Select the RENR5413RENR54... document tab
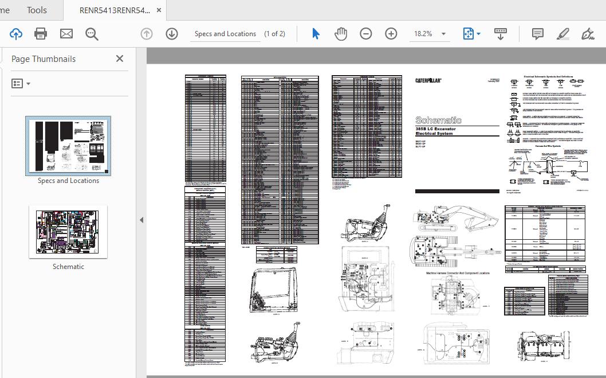The image size is (606, 378). (115, 10)
